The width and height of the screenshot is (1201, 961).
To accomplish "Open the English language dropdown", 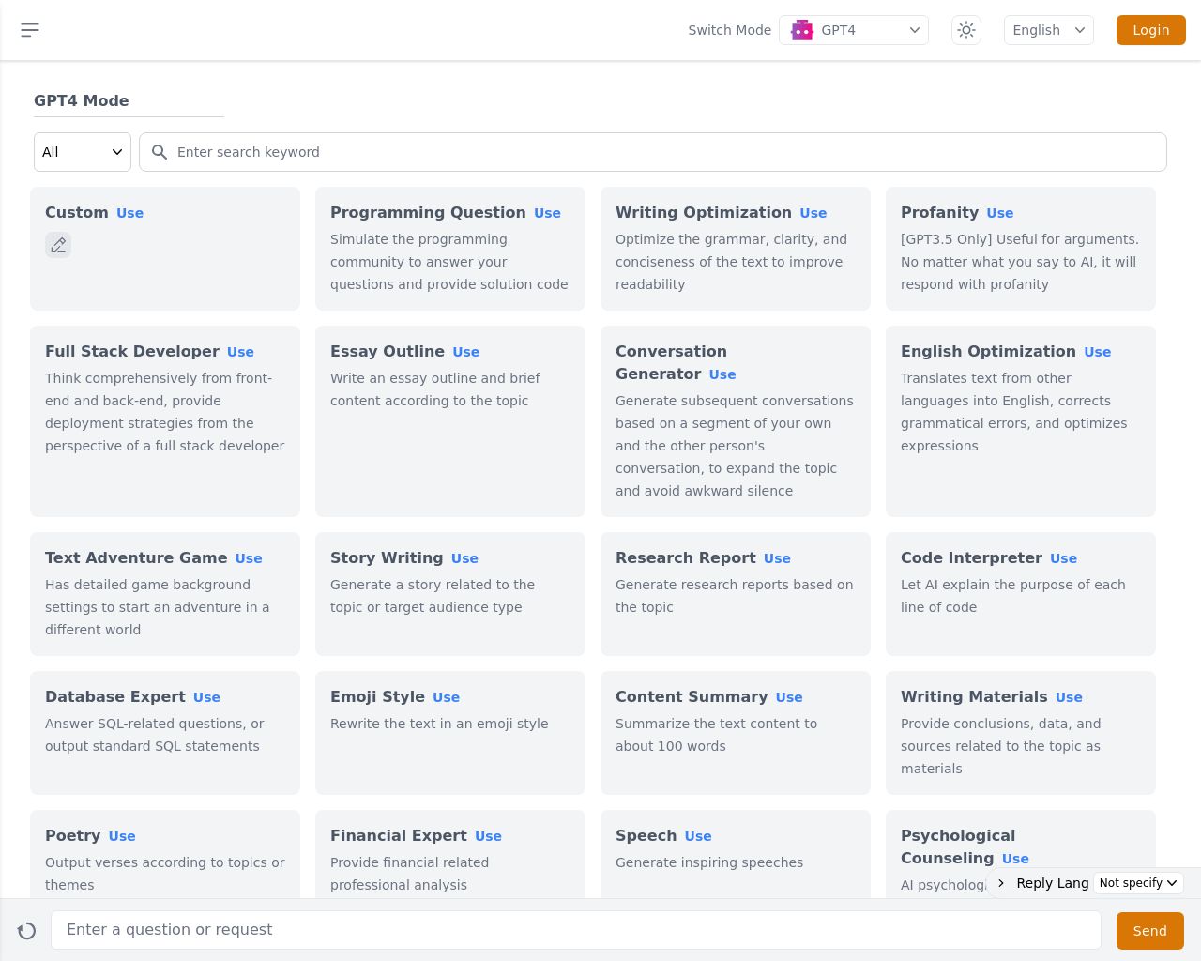I will (x=1049, y=30).
